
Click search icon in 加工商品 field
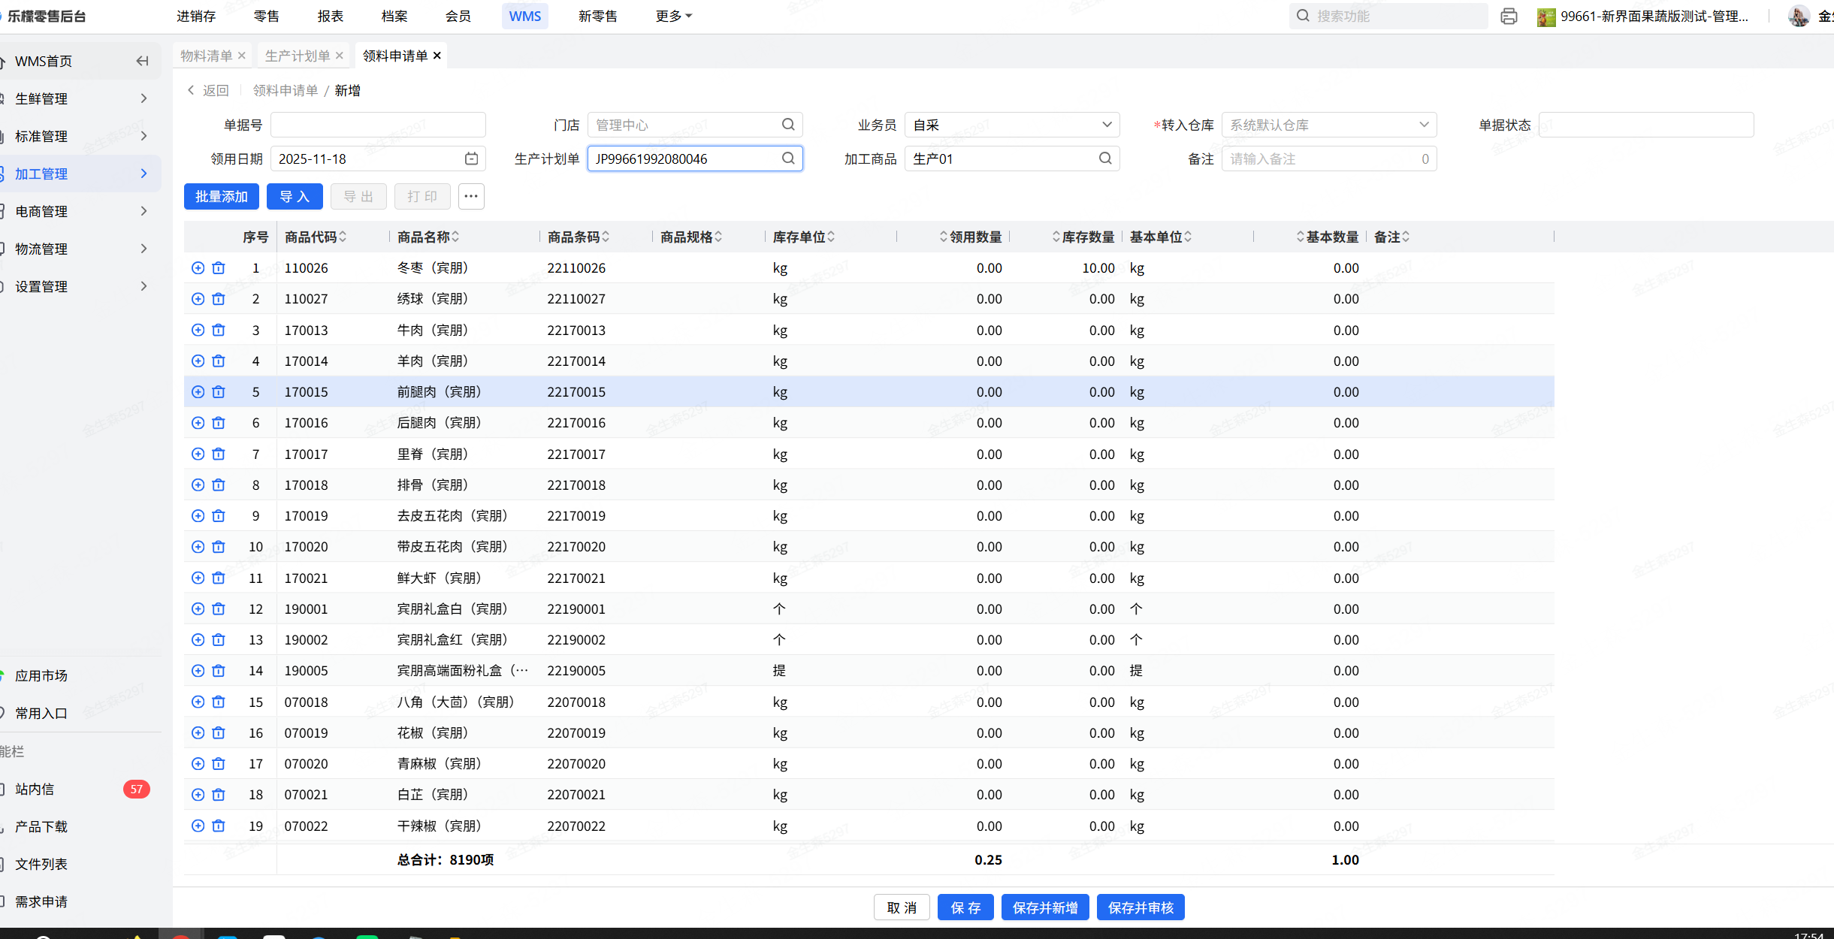tap(1105, 159)
